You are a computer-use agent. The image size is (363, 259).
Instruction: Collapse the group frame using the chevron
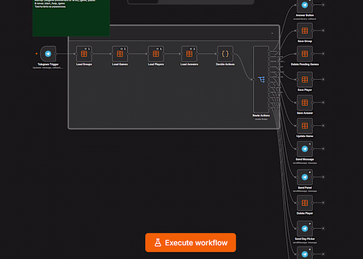click(x=272, y=33)
